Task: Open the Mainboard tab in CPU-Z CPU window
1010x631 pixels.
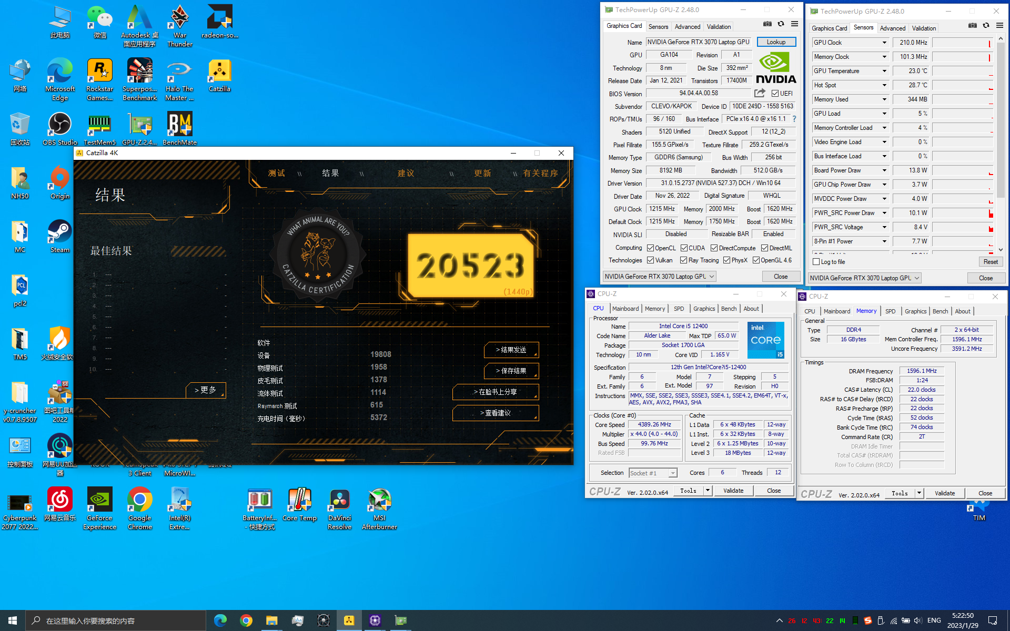Action: (x=625, y=309)
